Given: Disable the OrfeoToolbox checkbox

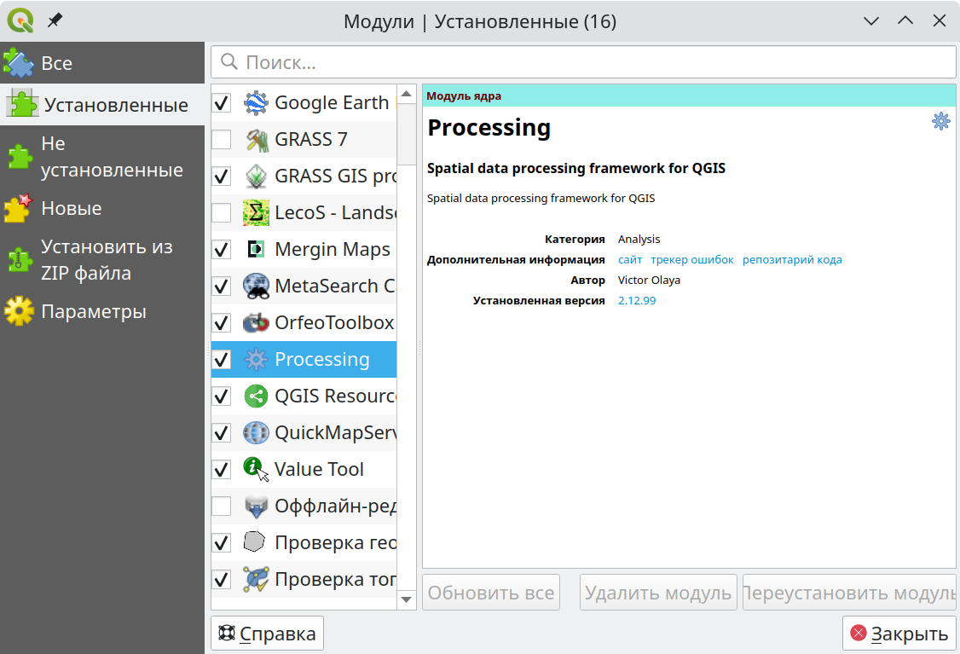Looking at the screenshot, I should (222, 322).
